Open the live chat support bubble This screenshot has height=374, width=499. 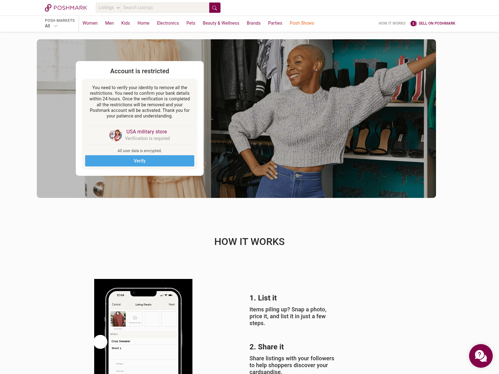pos(481,356)
